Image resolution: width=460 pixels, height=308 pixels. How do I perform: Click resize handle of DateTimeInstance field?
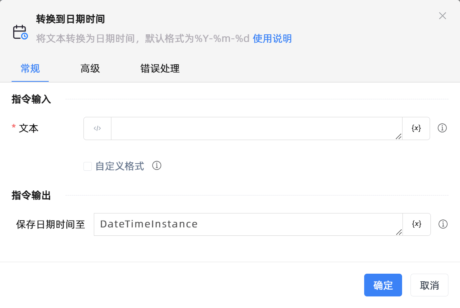tap(399, 232)
